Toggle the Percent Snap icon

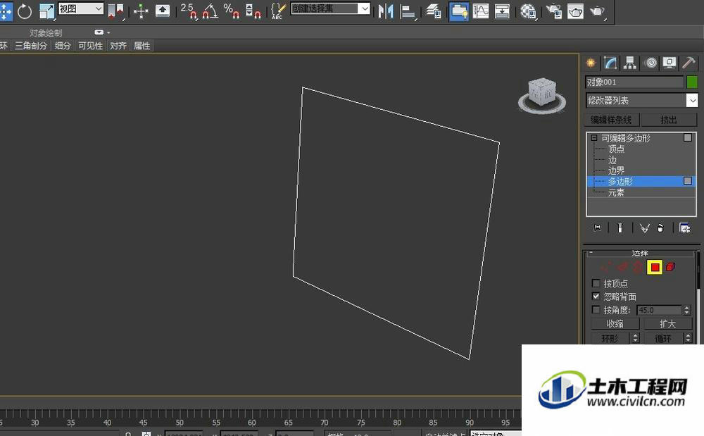pos(231,11)
